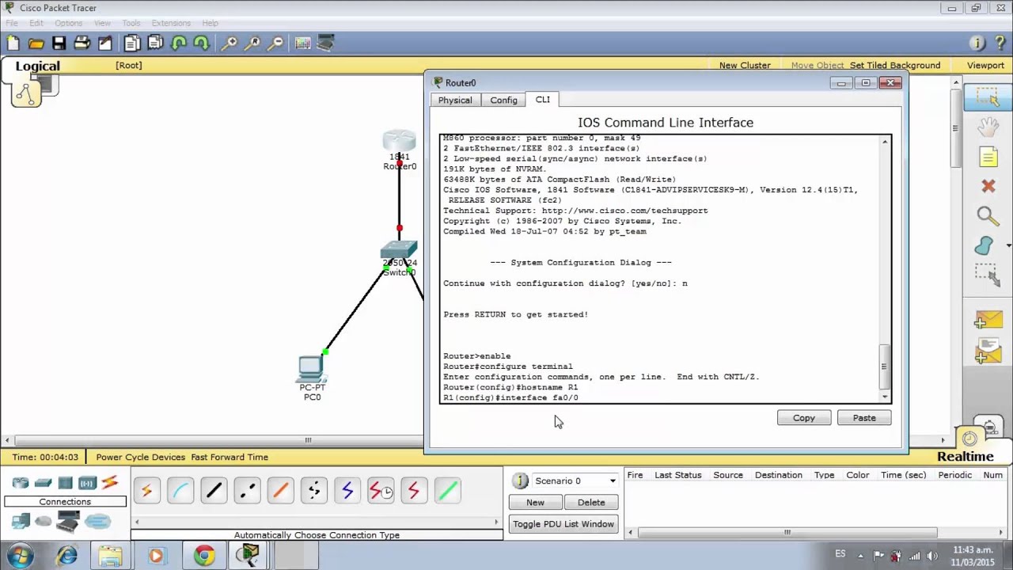
Task: Open an existing file via folder icon
Action: pos(36,44)
